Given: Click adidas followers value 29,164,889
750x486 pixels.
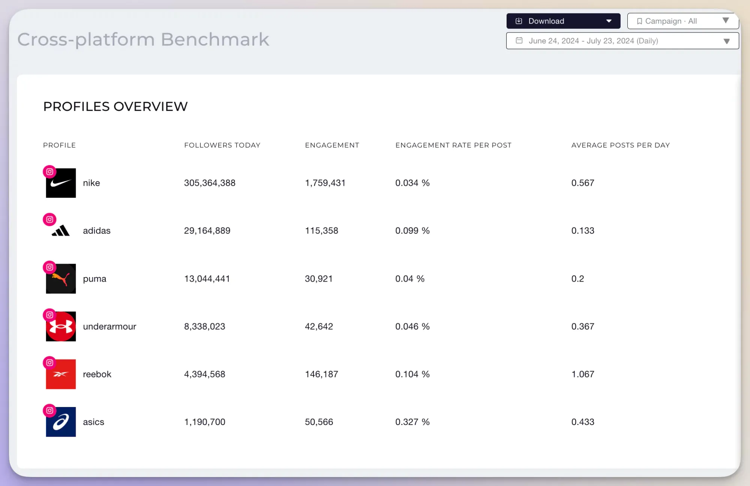Looking at the screenshot, I should coord(207,231).
